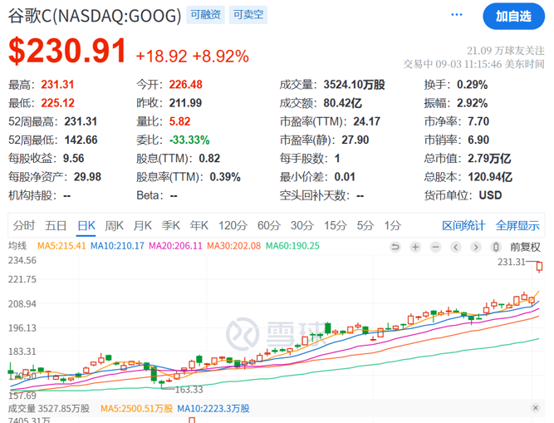Toggle the MA20 moving average line
The image size is (554, 423).
pyautogui.click(x=174, y=246)
